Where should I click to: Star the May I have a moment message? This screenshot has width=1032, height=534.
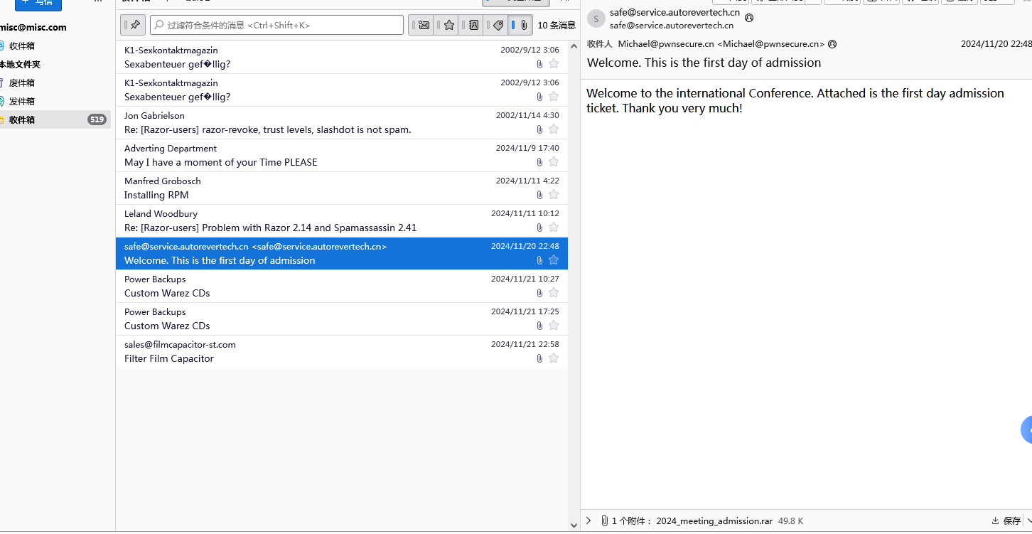(x=554, y=162)
